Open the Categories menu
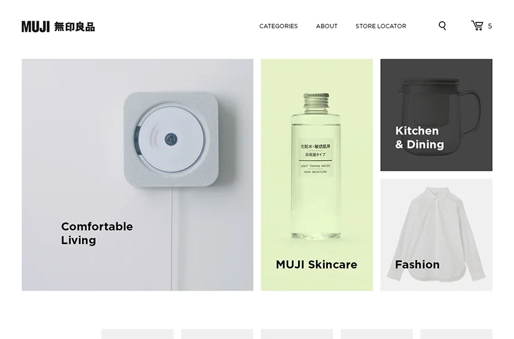Screen dimensions: 514x339 [278, 26]
